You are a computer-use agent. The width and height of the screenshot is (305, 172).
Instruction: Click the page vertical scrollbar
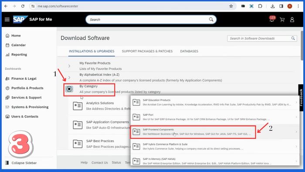click(x=302, y=46)
